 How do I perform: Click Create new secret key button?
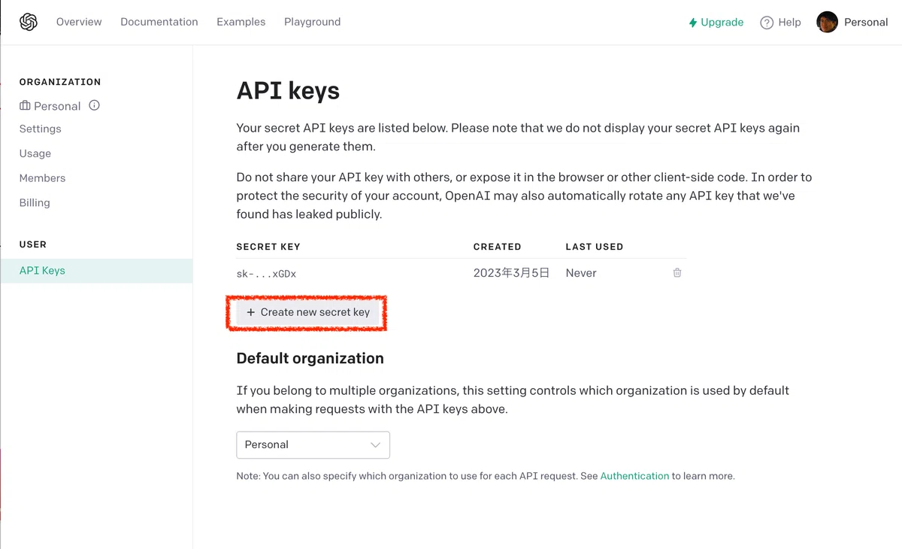pyautogui.click(x=308, y=312)
